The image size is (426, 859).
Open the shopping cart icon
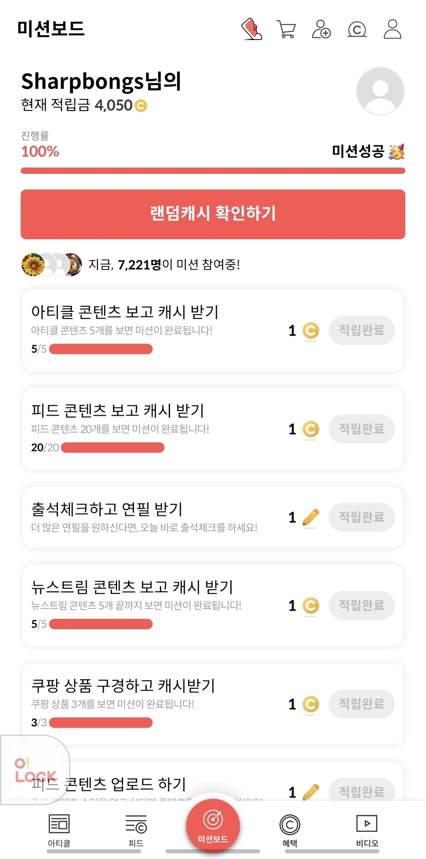tap(286, 29)
